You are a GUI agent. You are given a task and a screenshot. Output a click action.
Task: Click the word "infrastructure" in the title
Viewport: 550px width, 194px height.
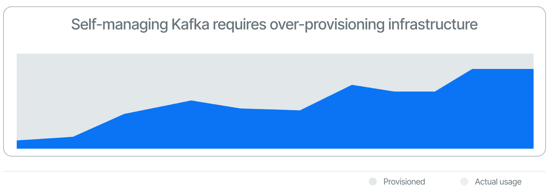(x=433, y=24)
